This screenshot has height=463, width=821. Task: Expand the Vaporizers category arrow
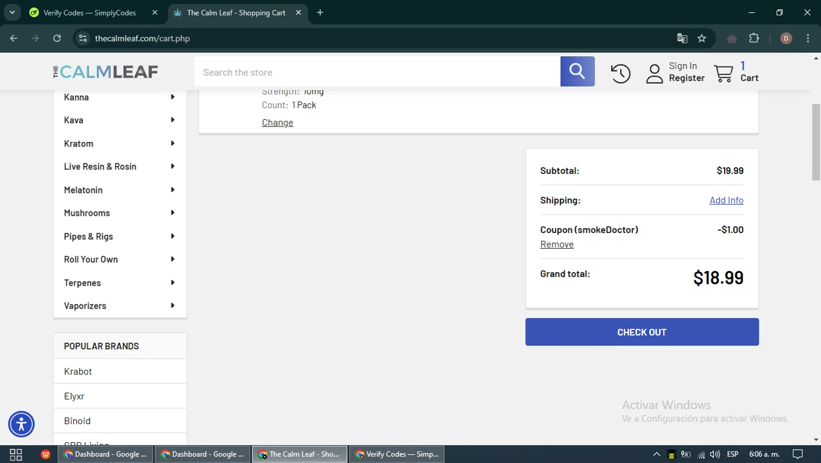click(x=172, y=306)
